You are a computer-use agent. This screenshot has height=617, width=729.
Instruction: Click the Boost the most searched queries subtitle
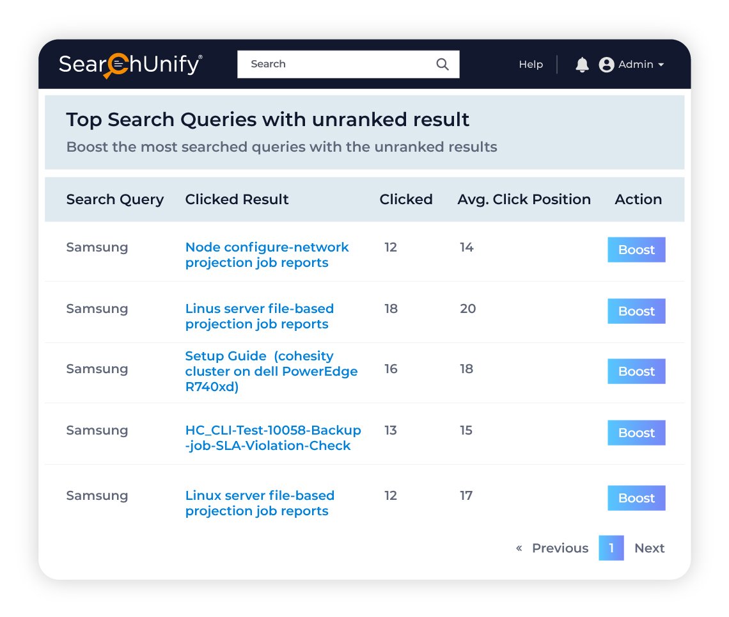(x=282, y=147)
